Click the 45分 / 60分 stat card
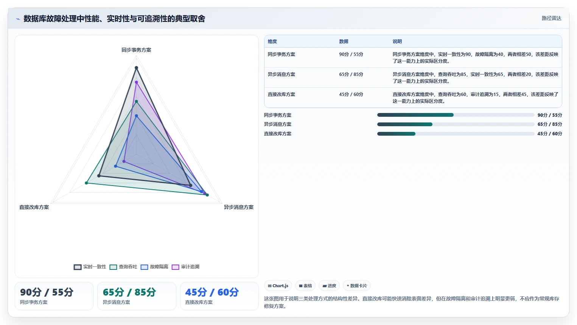This screenshot has height=325, width=577. (219, 296)
